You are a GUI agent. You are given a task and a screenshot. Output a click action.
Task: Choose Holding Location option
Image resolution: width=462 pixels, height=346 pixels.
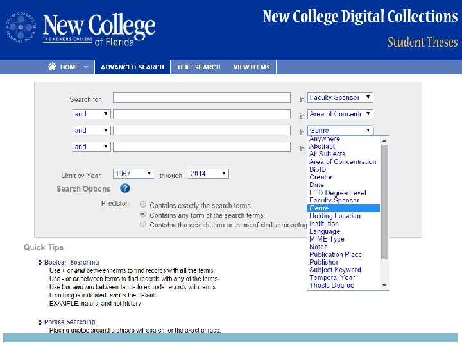click(x=343, y=216)
